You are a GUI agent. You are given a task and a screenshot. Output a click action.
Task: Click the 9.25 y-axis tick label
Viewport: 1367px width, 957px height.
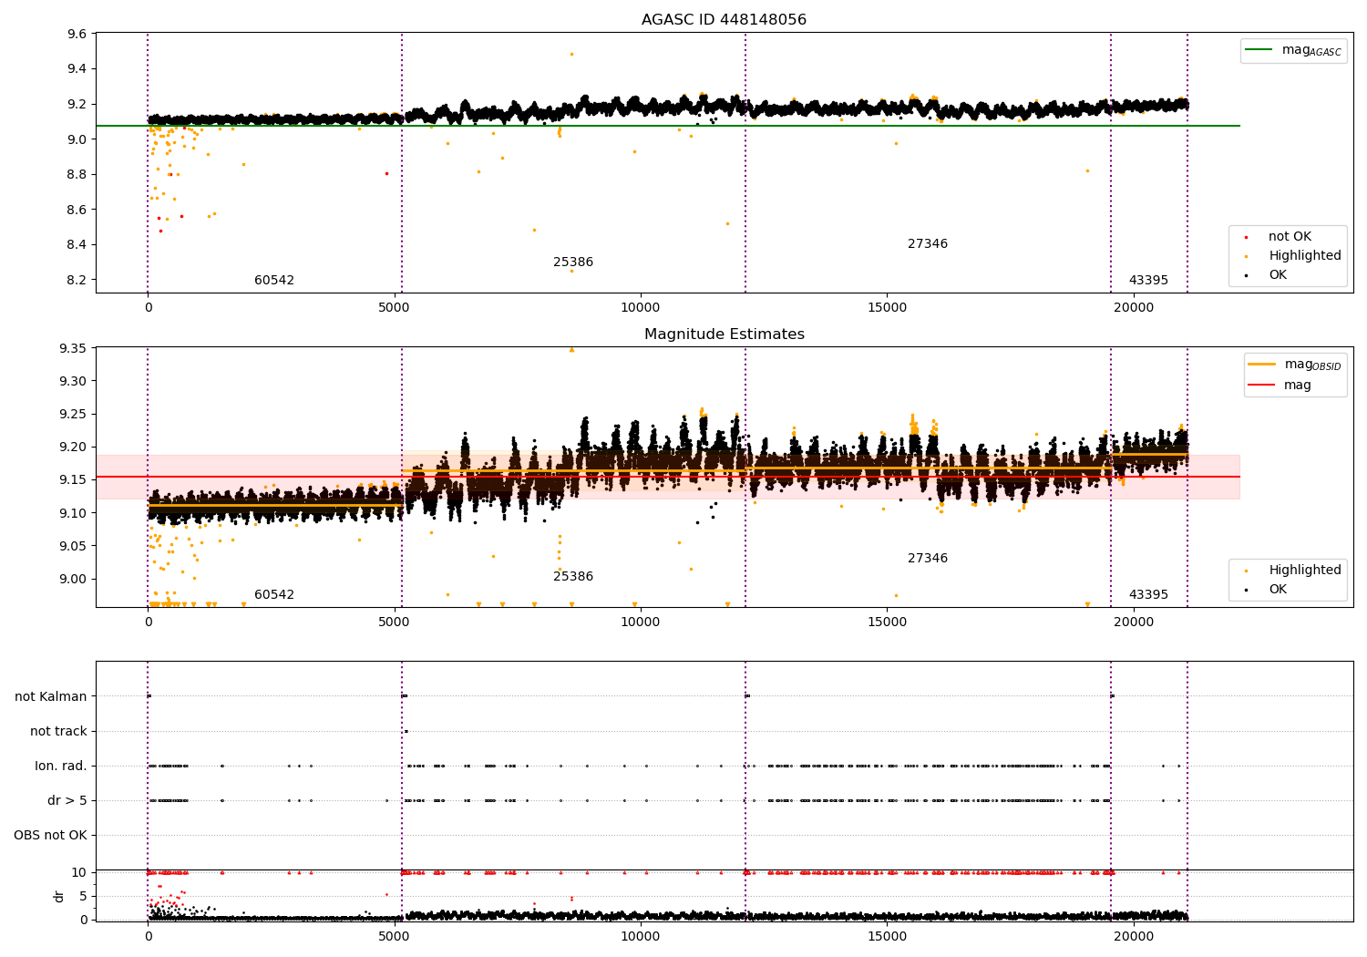[x=73, y=415]
